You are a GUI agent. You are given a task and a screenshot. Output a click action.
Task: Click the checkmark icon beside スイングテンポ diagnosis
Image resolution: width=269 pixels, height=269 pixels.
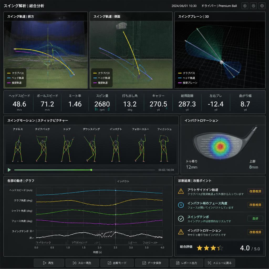181,219
